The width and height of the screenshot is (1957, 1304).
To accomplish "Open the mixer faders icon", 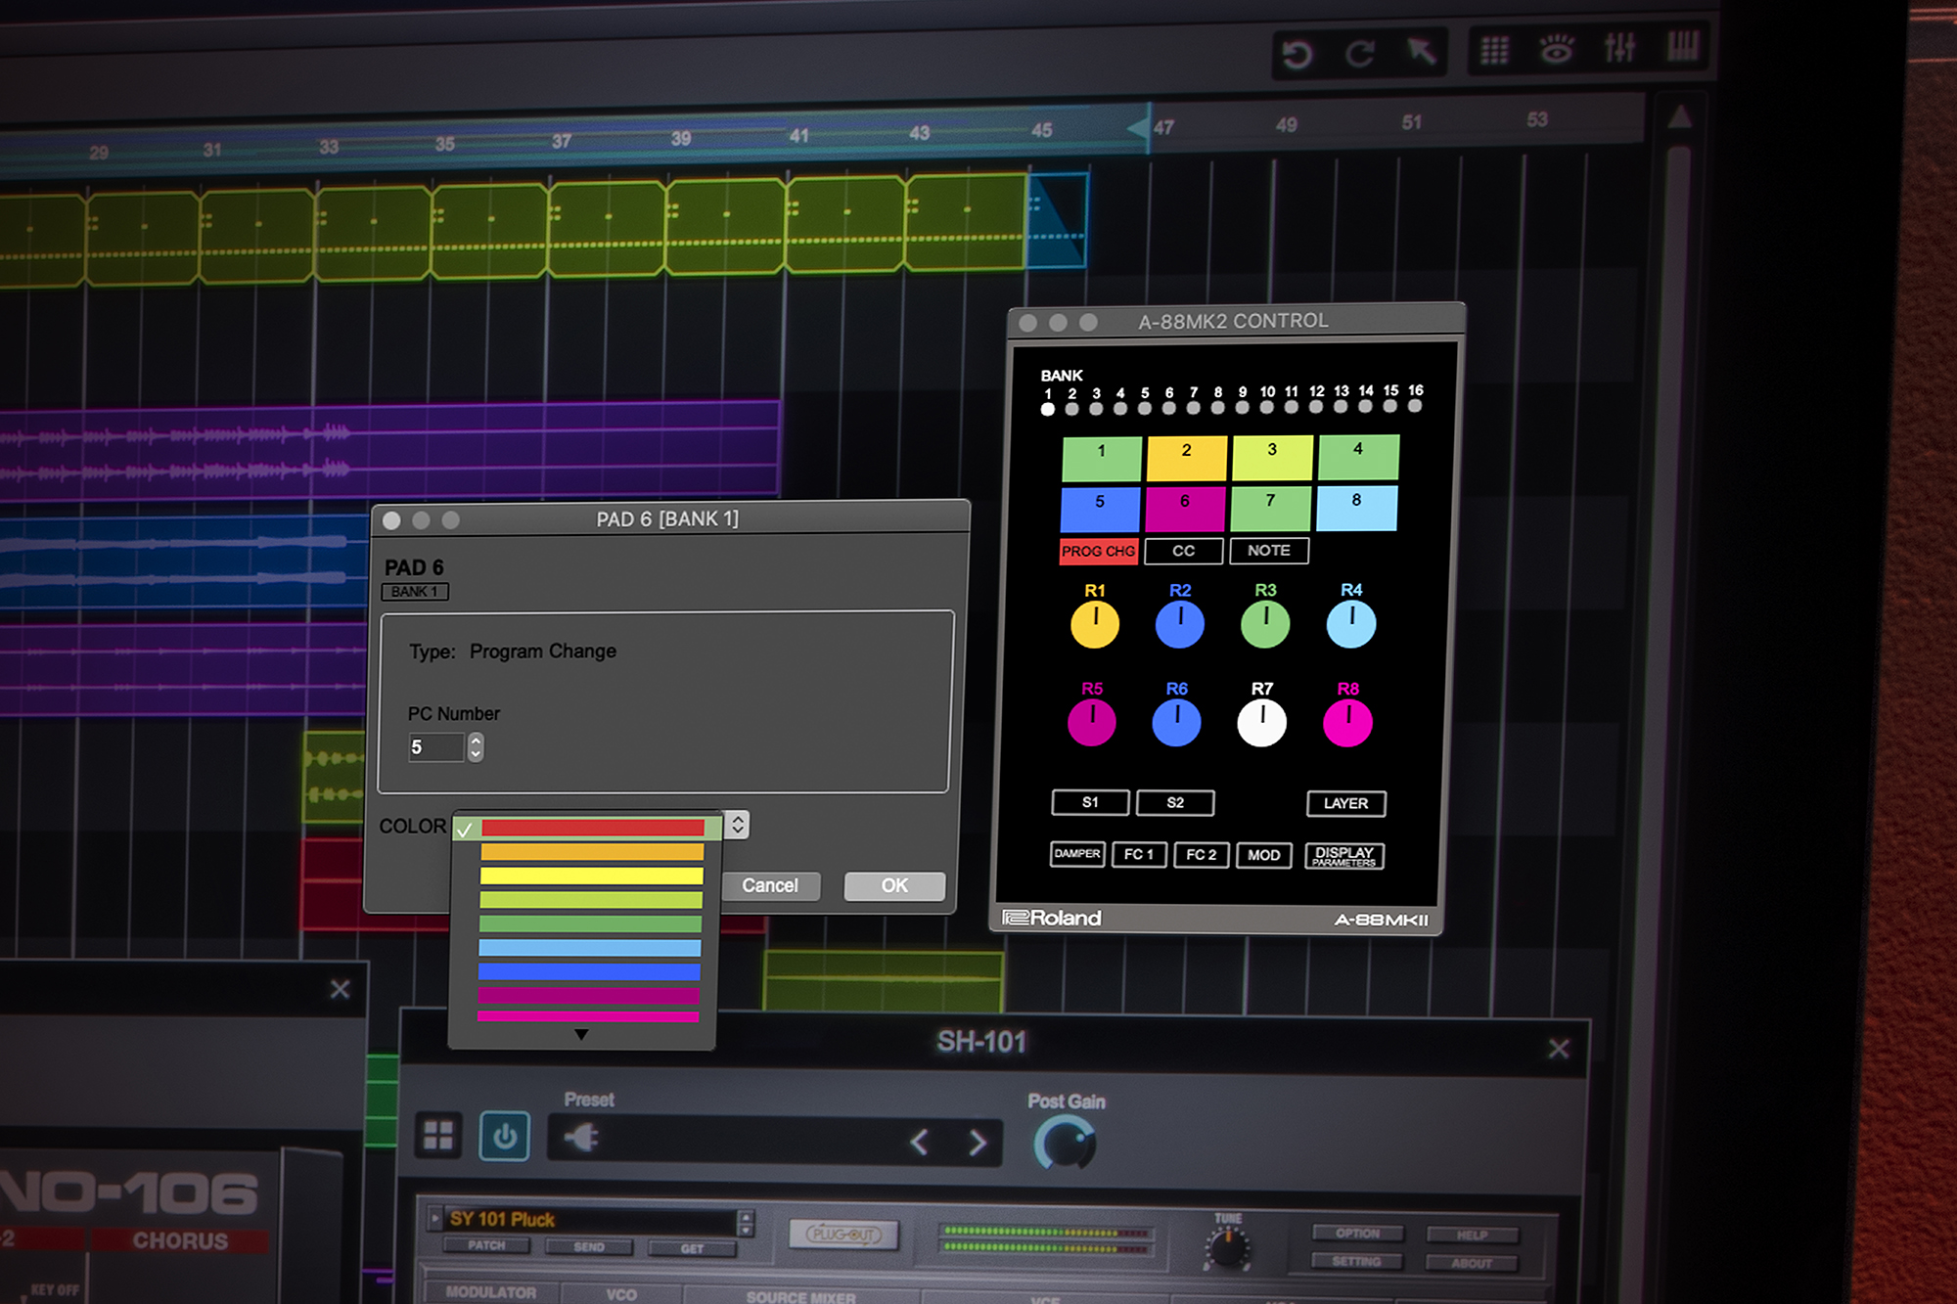I will pyautogui.click(x=1619, y=46).
